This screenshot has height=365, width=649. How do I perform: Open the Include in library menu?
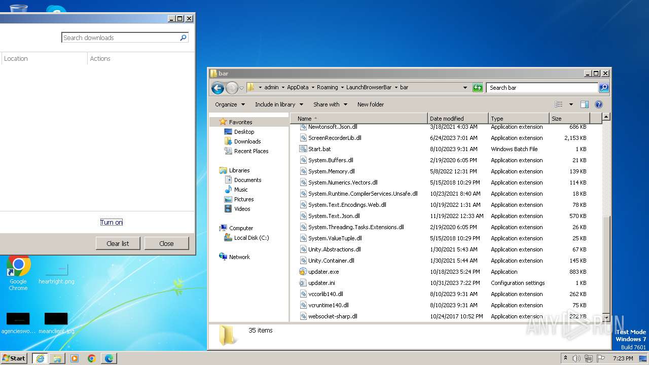pos(279,104)
